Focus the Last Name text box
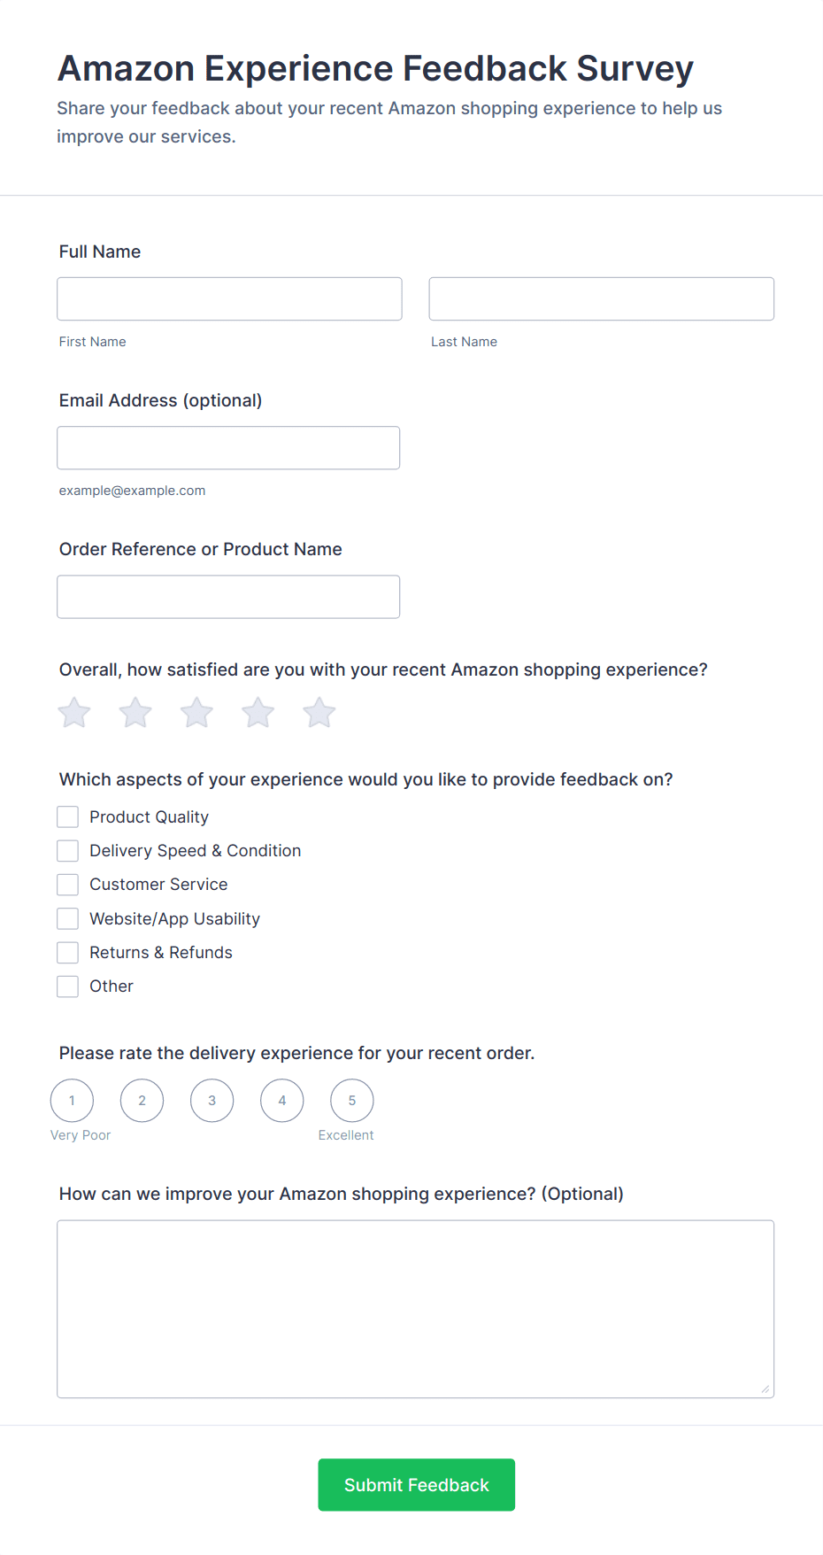Image resolution: width=823 pixels, height=1555 pixels. pos(601,299)
